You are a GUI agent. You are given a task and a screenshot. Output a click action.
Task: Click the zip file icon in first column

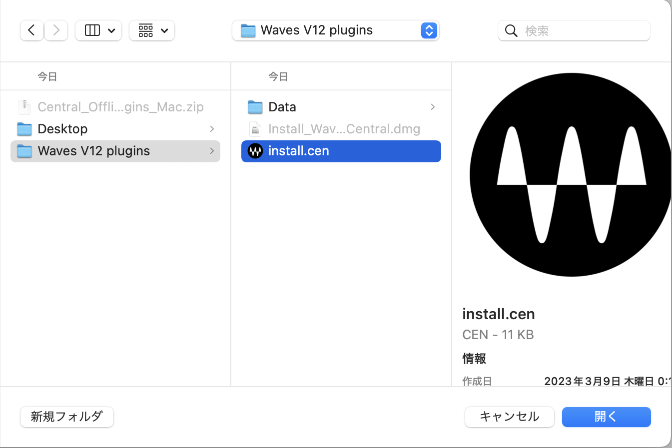24,107
